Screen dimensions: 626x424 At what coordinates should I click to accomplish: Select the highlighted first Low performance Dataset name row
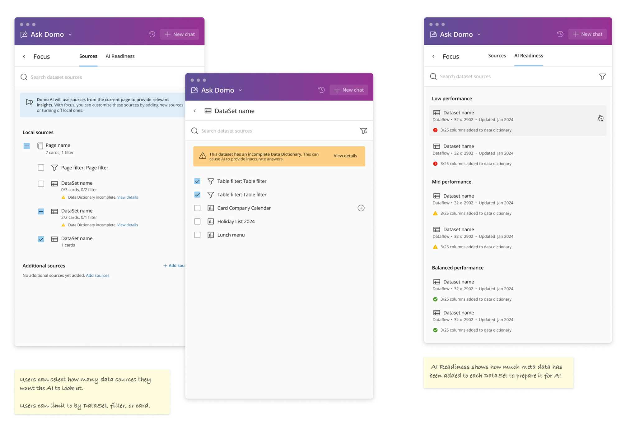point(518,121)
